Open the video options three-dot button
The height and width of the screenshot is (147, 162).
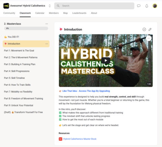click(149, 38)
